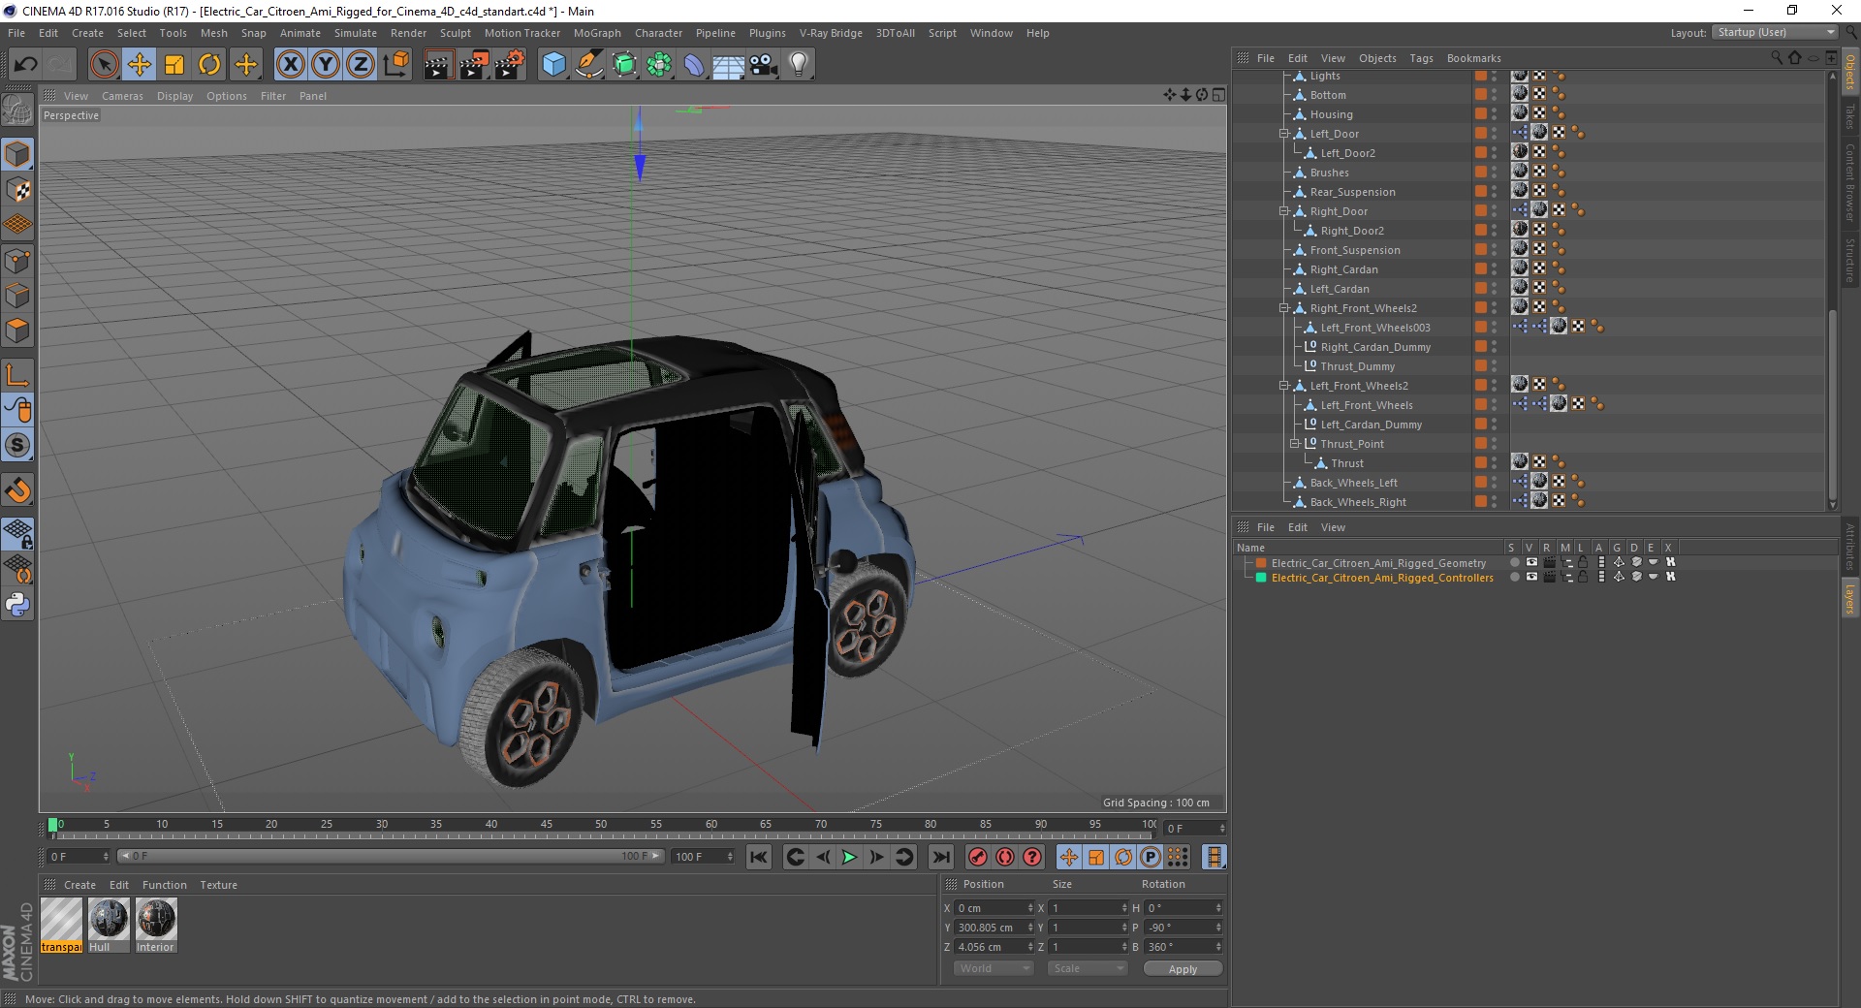Activate the Rotate tool
The image size is (1861, 1008).
(209, 65)
